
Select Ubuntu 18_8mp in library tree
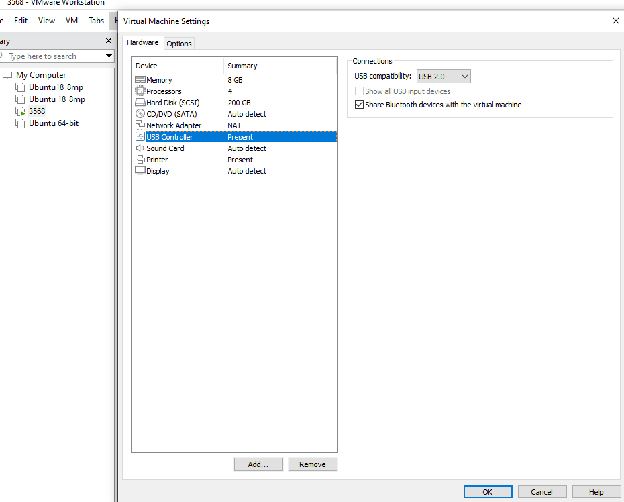[x=57, y=99]
